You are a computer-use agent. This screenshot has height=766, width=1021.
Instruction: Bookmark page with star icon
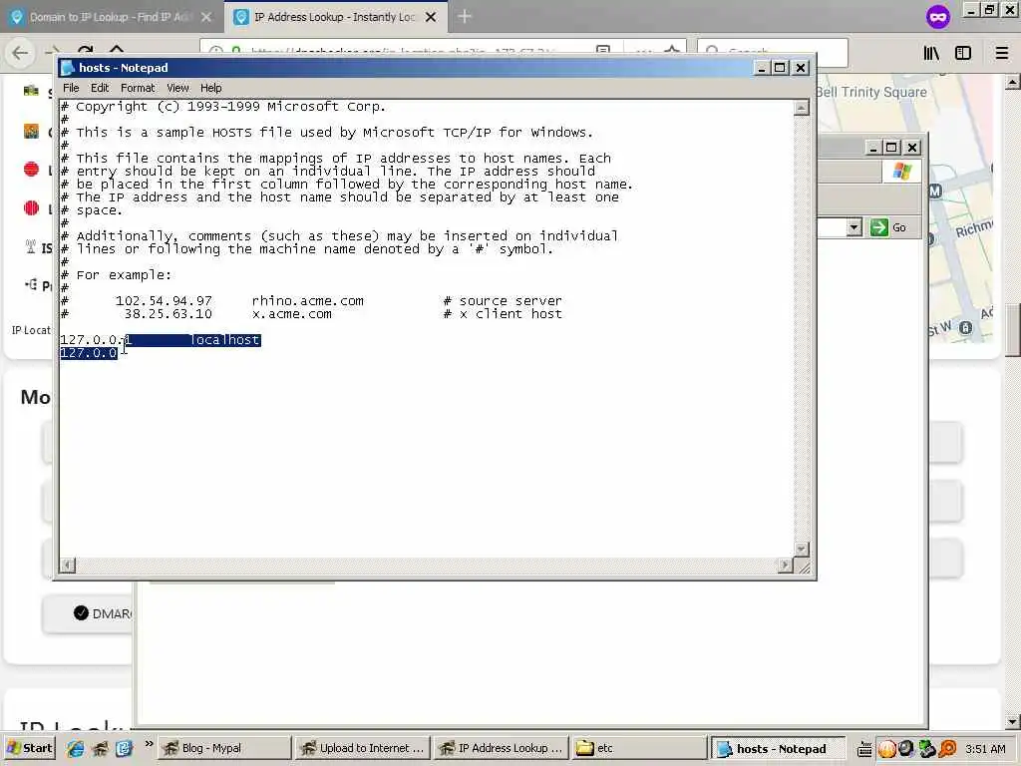pyautogui.click(x=672, y=52)
